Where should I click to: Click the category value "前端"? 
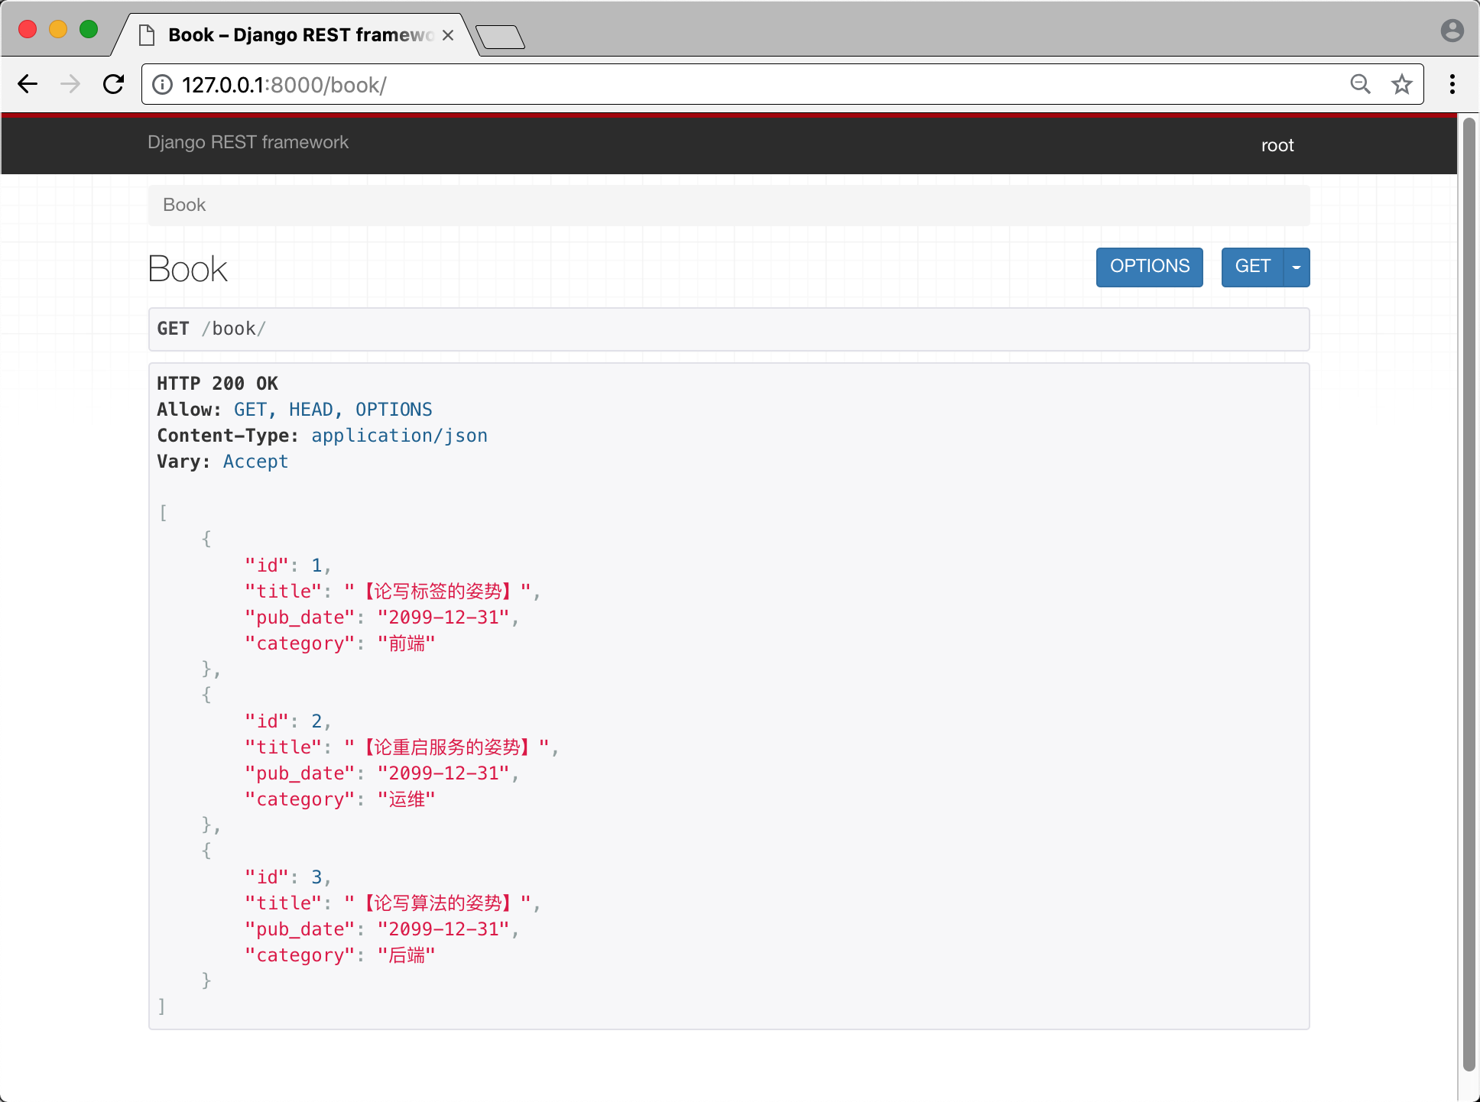406,643
